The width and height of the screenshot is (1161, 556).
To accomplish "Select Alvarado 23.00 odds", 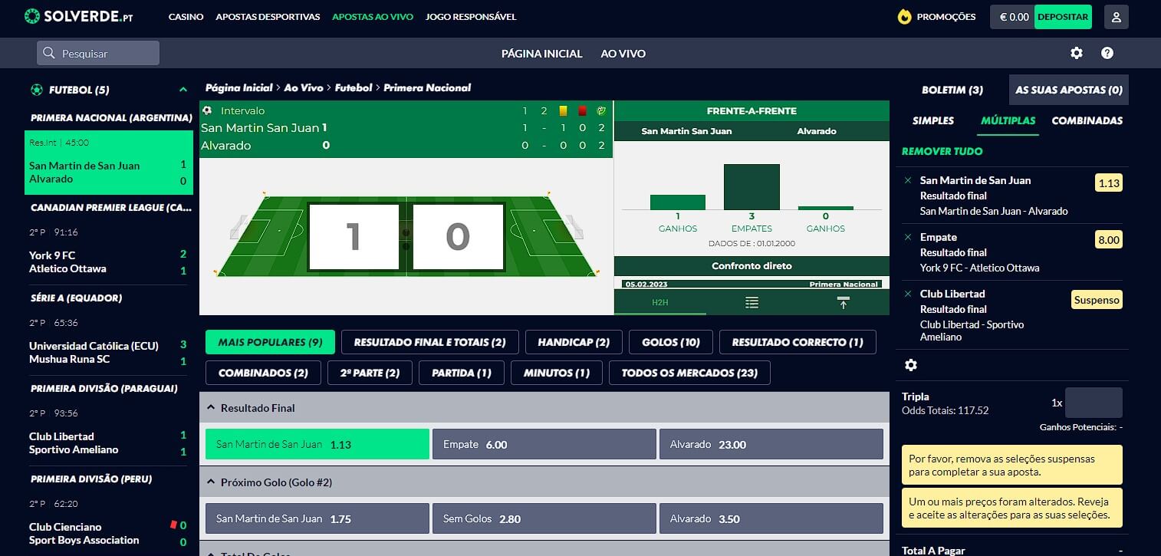I will (771, 444).
